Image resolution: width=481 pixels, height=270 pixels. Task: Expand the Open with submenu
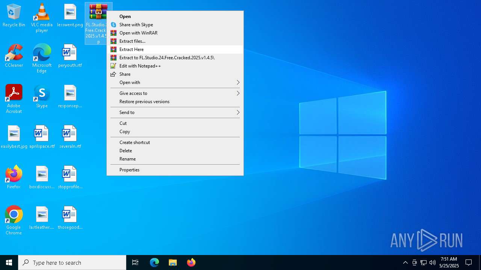pos(175,82)
